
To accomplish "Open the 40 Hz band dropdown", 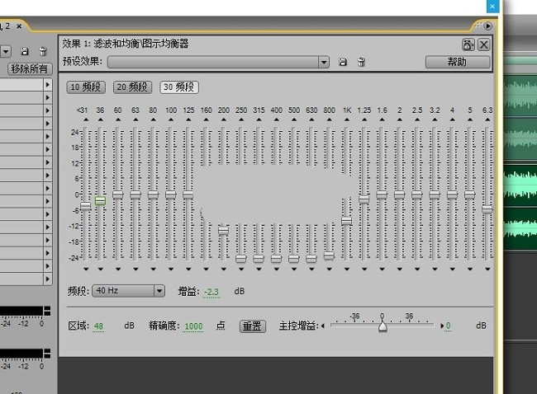I will pos(159,291).
